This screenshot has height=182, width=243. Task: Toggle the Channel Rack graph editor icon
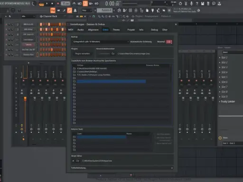coord(77,16)
